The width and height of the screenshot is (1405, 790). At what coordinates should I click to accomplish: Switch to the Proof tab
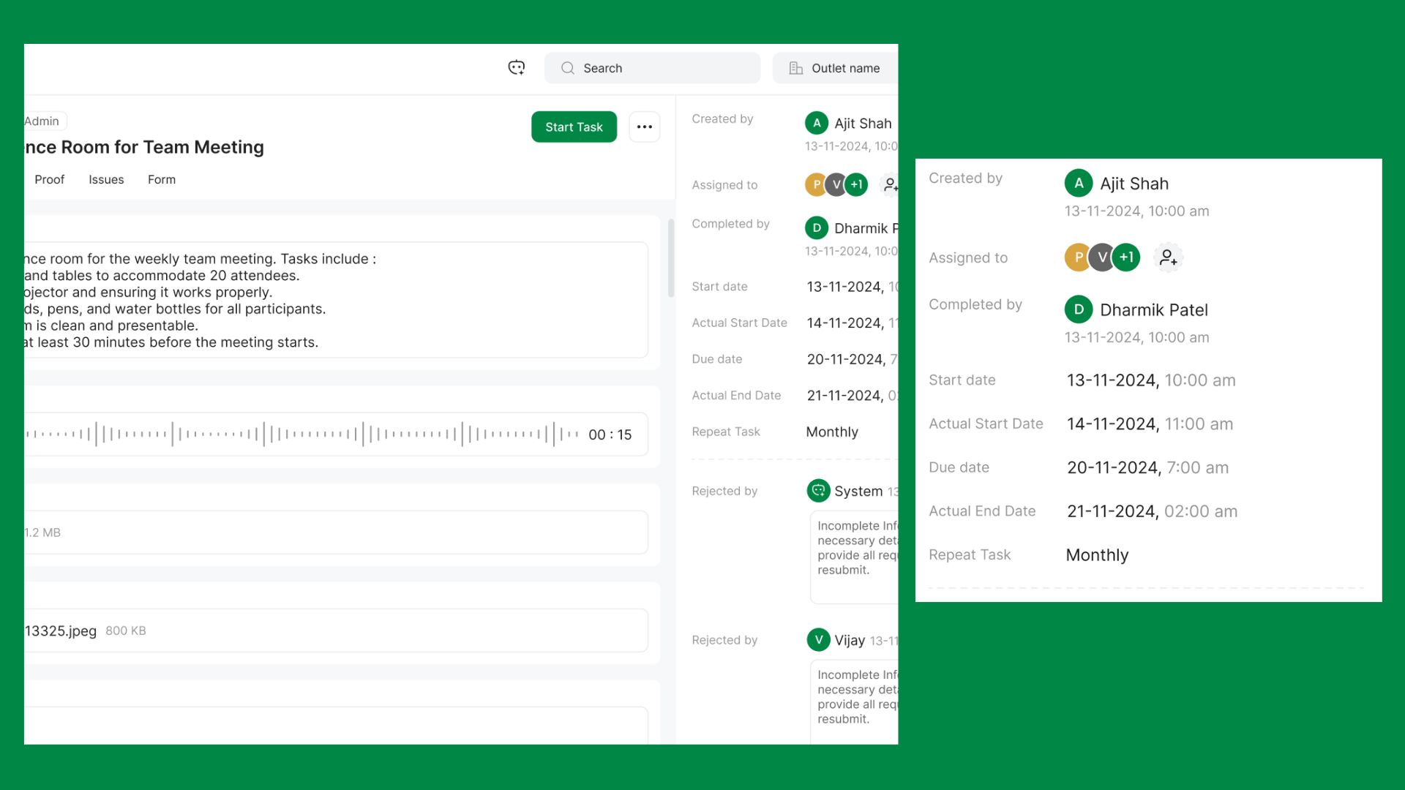click(49, 180)
